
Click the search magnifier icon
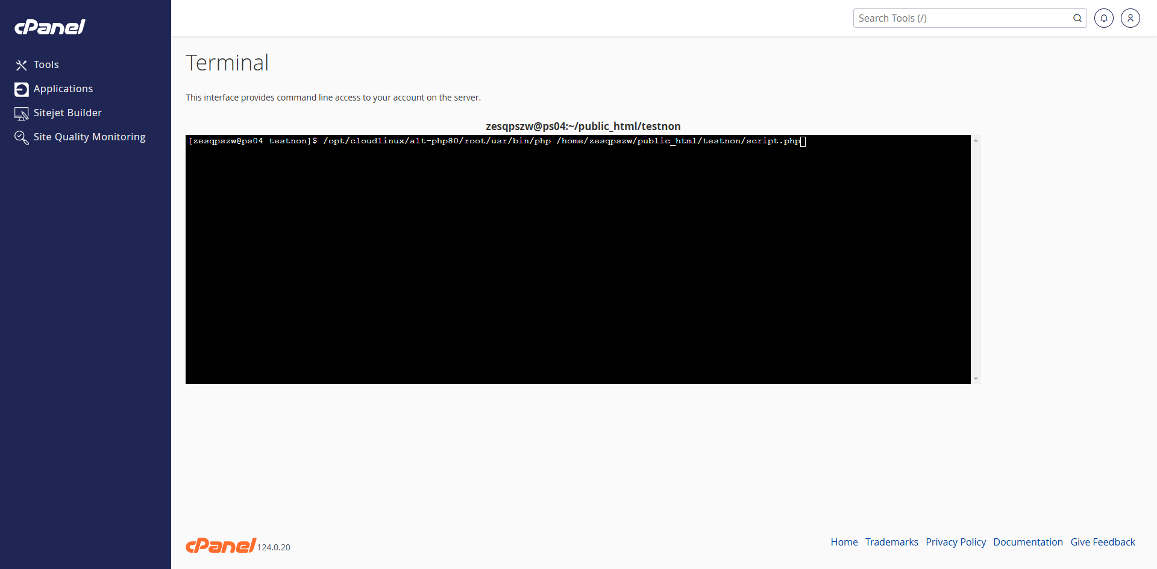pos(1077,18)
